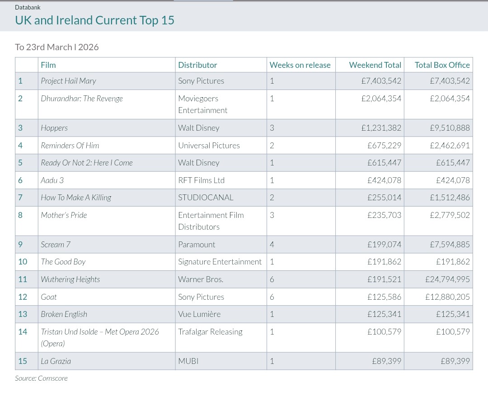Click the total box office £1,512,486
488x401 pixels.
point(450,198)
